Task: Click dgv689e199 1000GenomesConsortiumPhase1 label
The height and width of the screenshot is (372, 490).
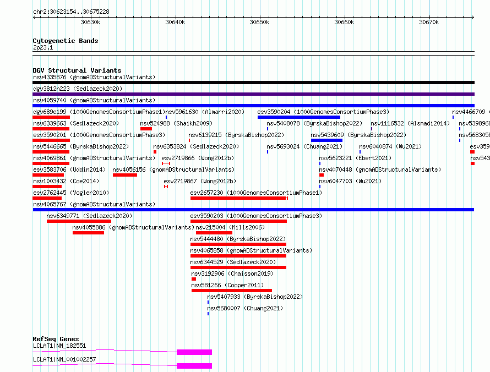Action: [99, 112]
